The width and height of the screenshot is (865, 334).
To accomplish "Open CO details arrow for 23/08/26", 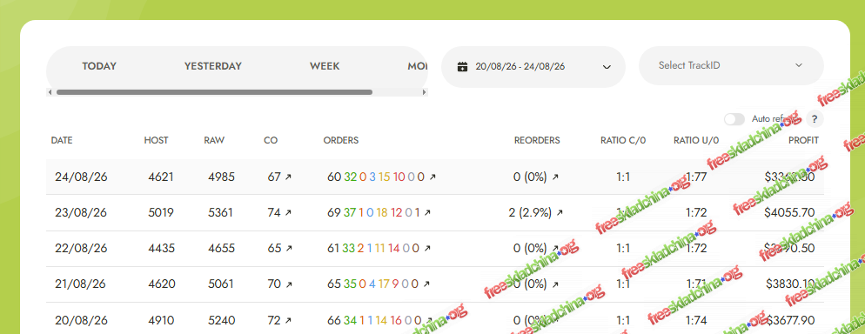I will (x=288, y=213).
